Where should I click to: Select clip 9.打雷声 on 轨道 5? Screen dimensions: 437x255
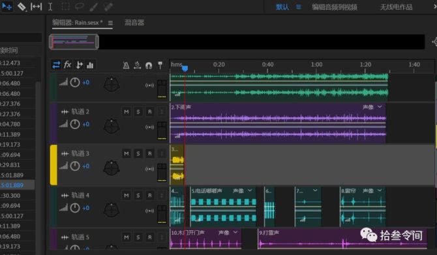(x=342, y=239)
